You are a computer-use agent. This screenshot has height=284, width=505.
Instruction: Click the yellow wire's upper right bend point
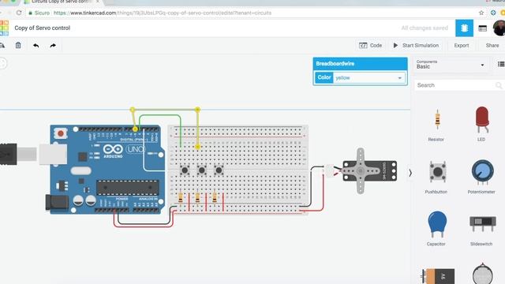point(197,110)
